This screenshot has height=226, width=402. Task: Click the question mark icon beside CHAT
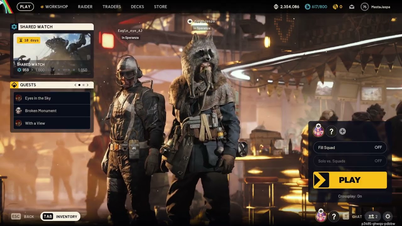tap(334, 216)
